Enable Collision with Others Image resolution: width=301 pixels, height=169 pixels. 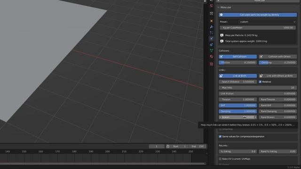click(277, 56)
